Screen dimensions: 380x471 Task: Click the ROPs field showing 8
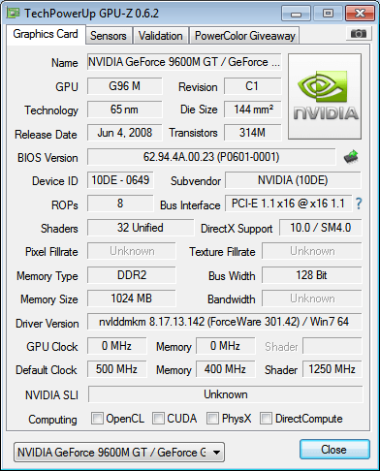tap(120, 204)
